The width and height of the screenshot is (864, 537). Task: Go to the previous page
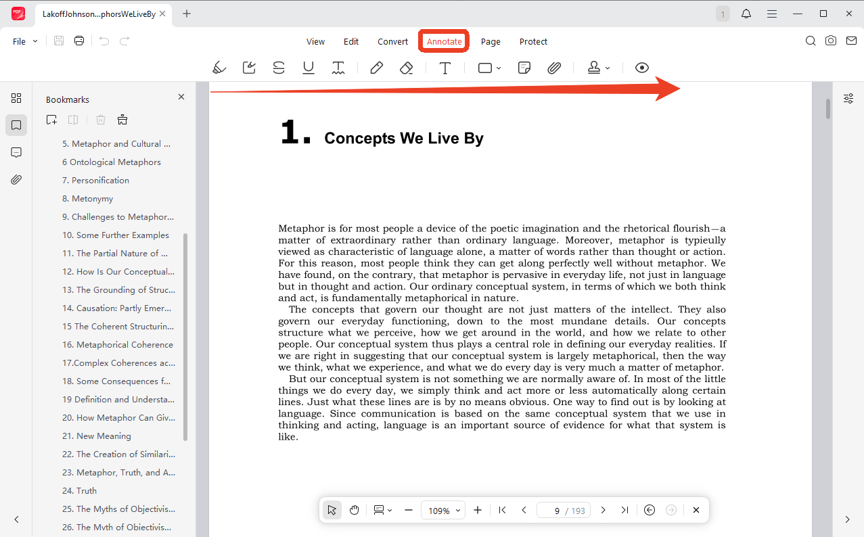tap(524, 510)
